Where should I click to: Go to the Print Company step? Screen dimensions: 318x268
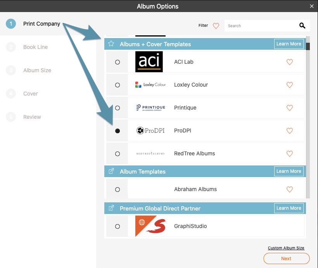point(33,24)
